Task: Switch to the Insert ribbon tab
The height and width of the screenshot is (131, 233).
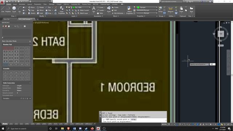Action: click(15, 4)
